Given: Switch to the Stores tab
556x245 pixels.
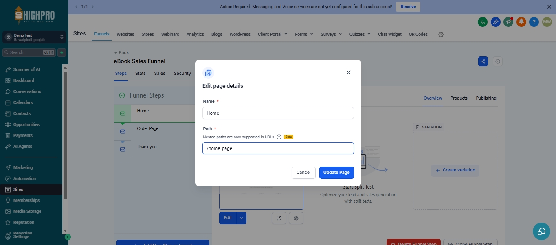Looking at the screenshot, I should 147,34.
